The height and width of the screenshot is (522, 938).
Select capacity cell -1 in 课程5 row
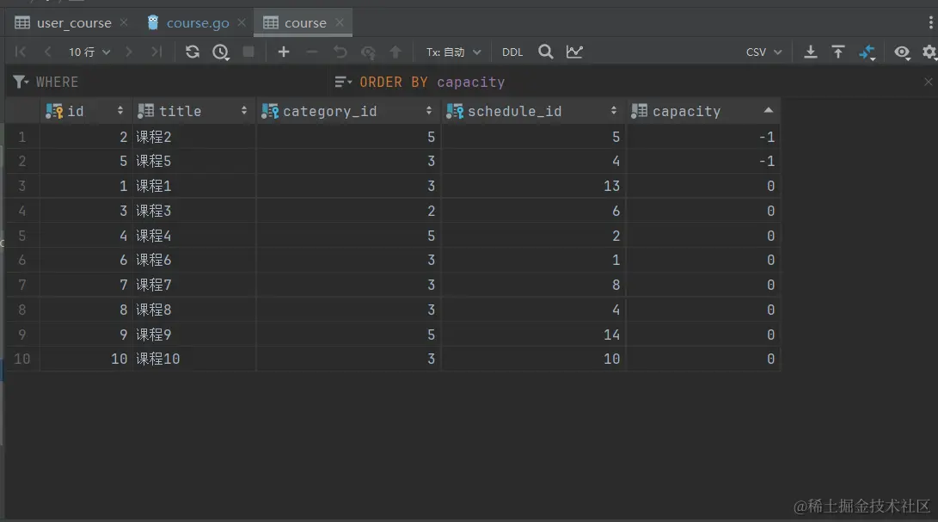[703, 161]
